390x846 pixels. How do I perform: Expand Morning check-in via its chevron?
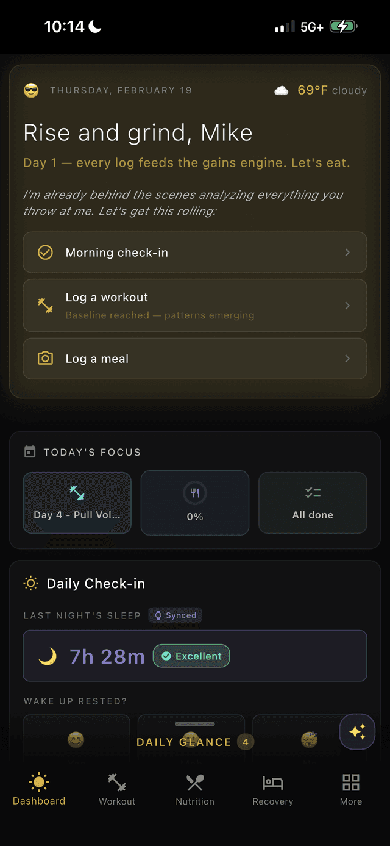pyautogui.click(x=347, y=252)
